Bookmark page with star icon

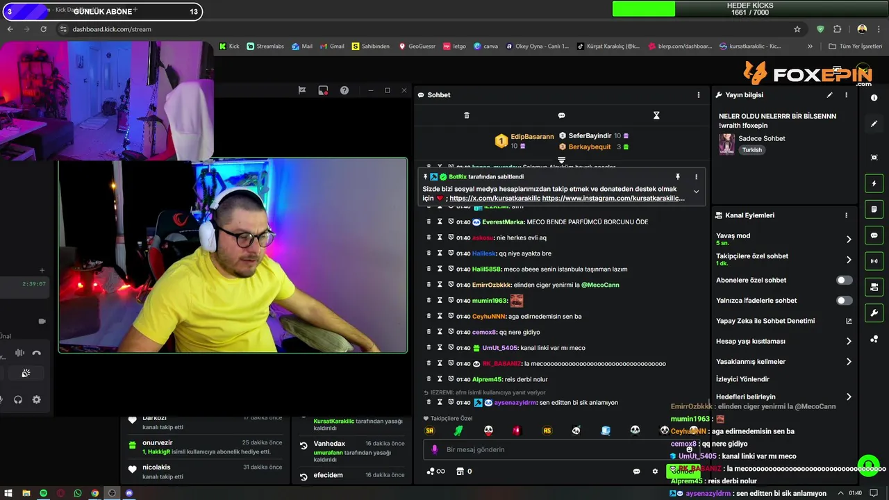pyautogui.click(x=797, y=29)
